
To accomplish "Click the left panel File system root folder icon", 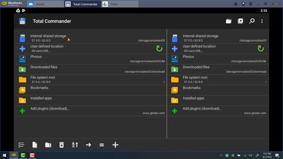I will point(23,79).
